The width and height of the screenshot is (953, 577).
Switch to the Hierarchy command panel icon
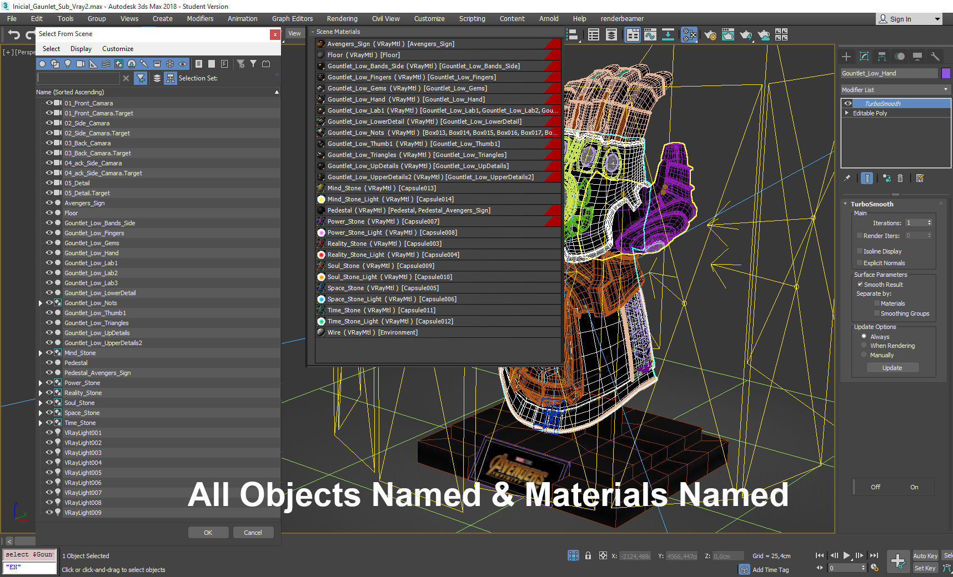tap(882, 56)
